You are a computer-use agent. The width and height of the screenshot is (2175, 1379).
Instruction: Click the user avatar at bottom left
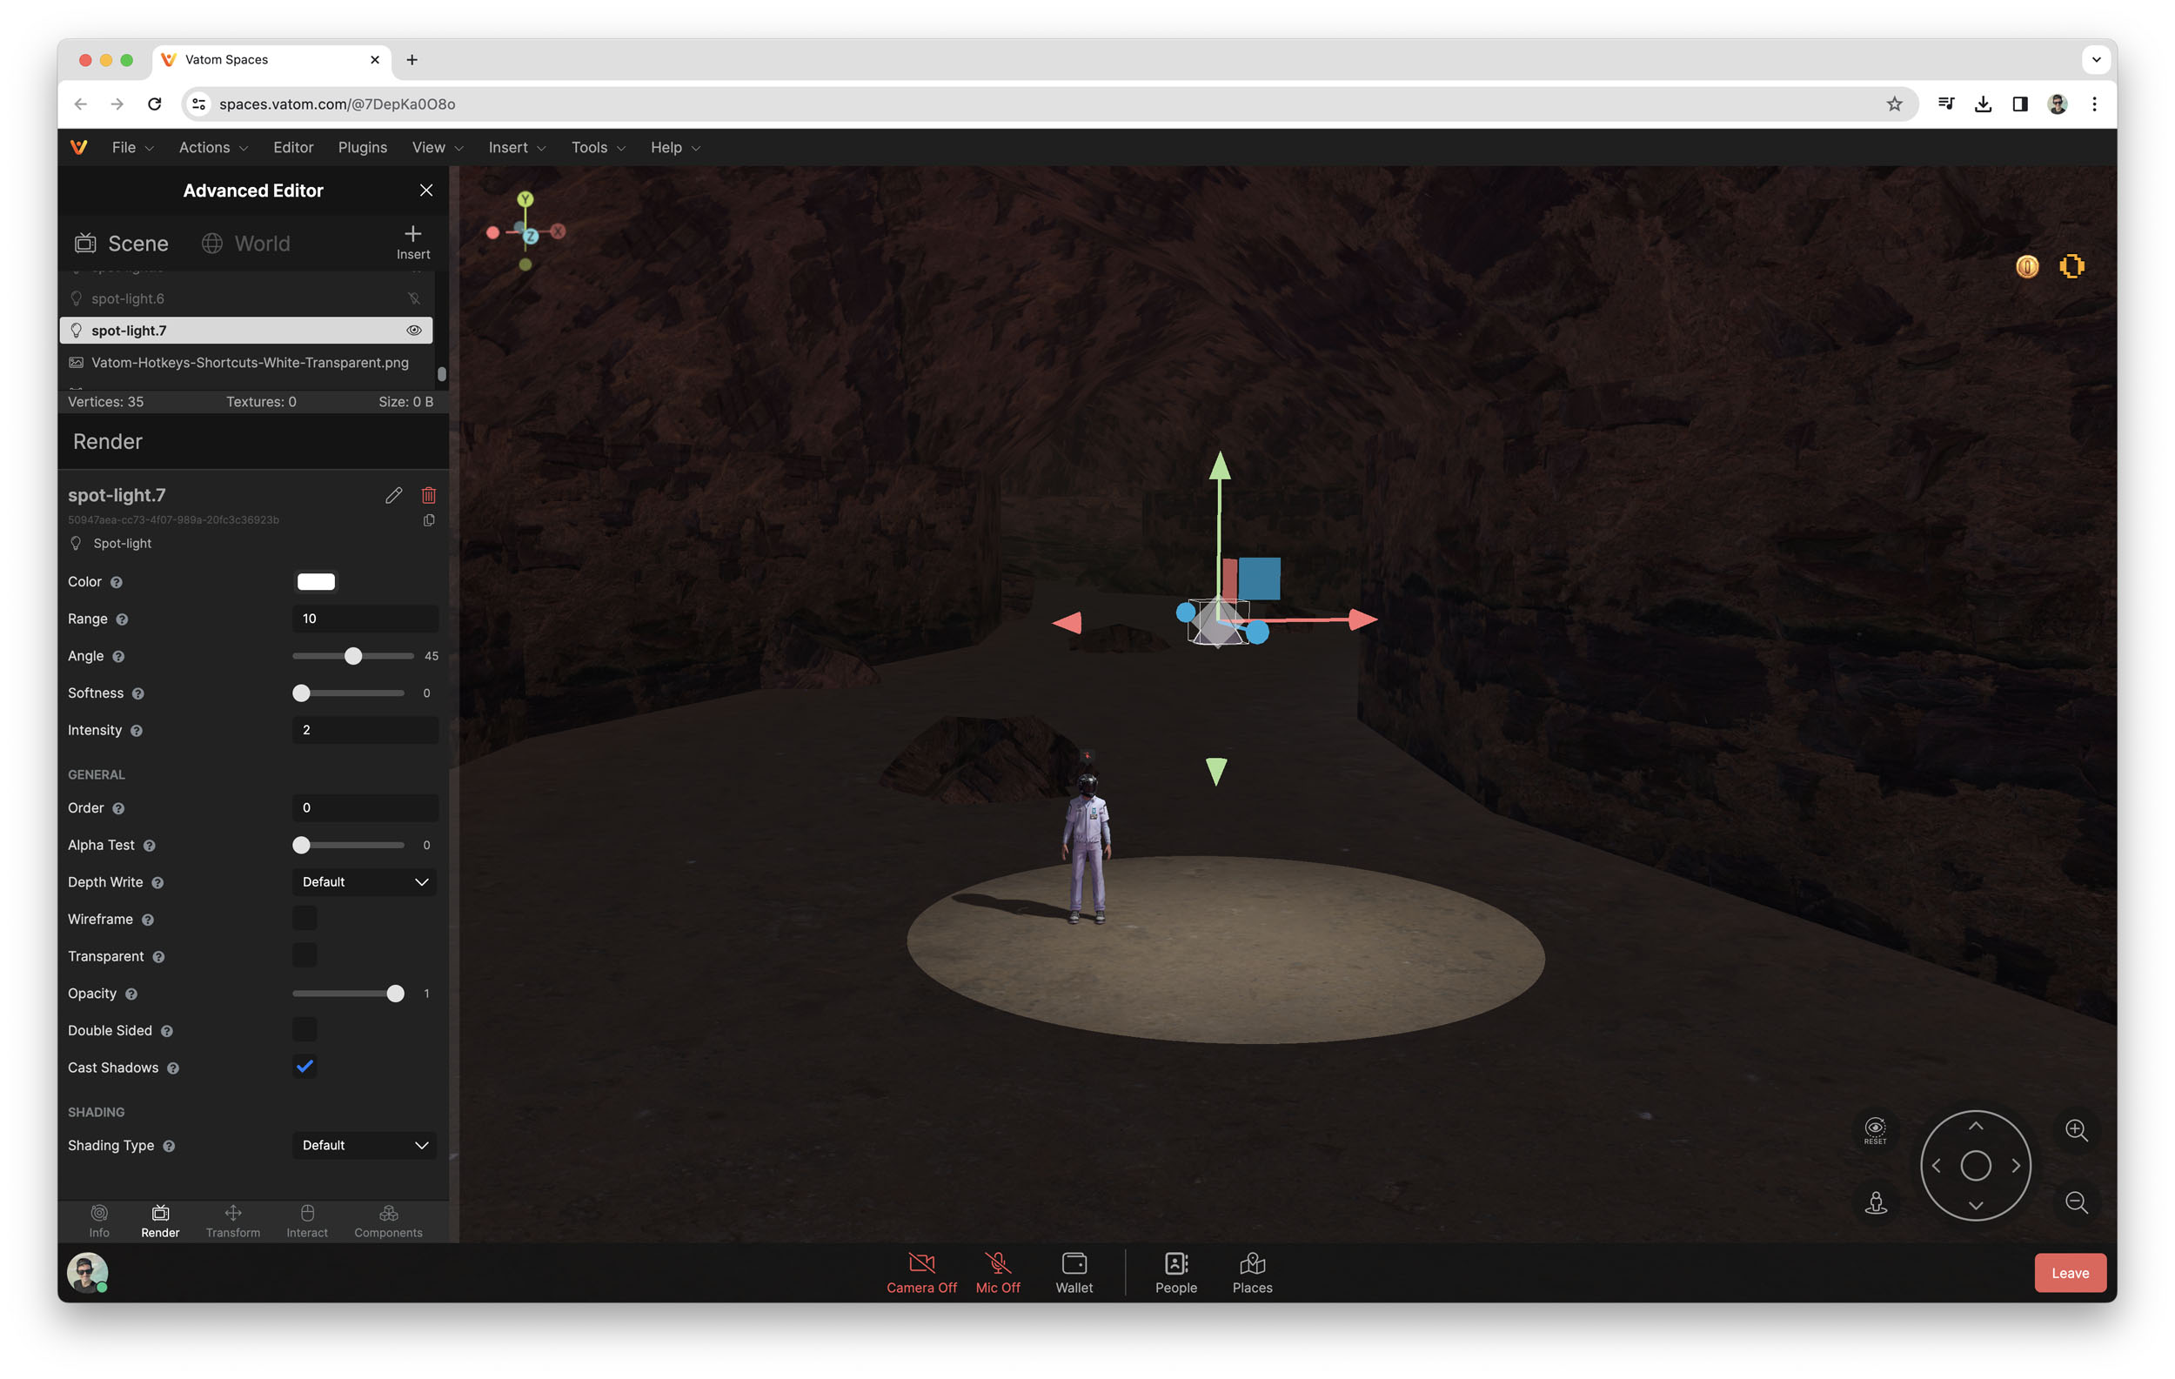tap(88, 1274)
